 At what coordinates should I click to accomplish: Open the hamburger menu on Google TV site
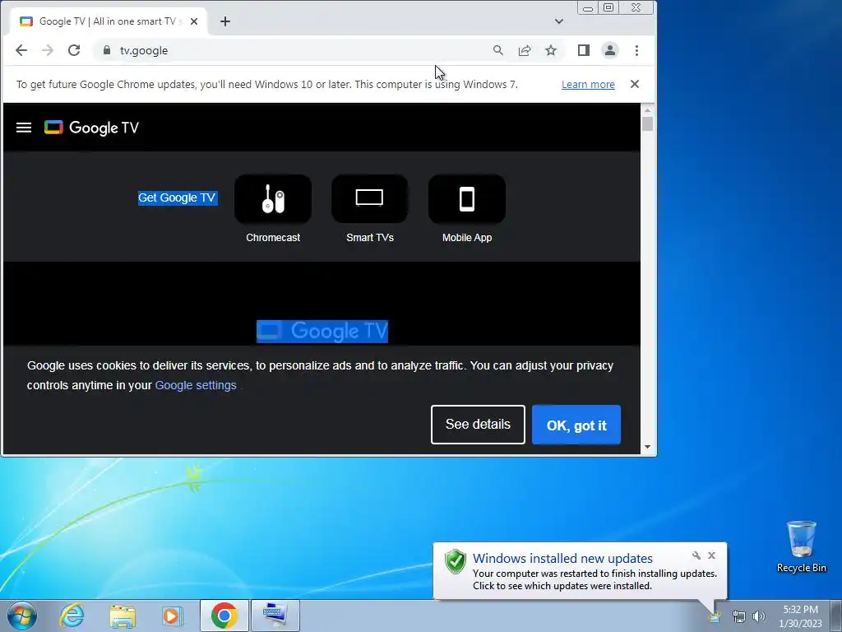24,128
